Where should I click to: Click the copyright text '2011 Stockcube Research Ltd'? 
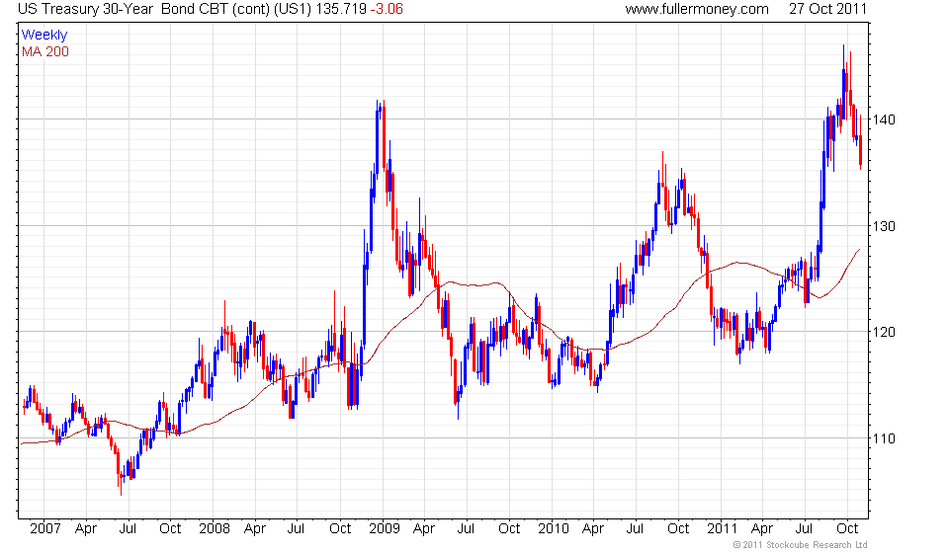pyautogui.click(x=805, y=545)
